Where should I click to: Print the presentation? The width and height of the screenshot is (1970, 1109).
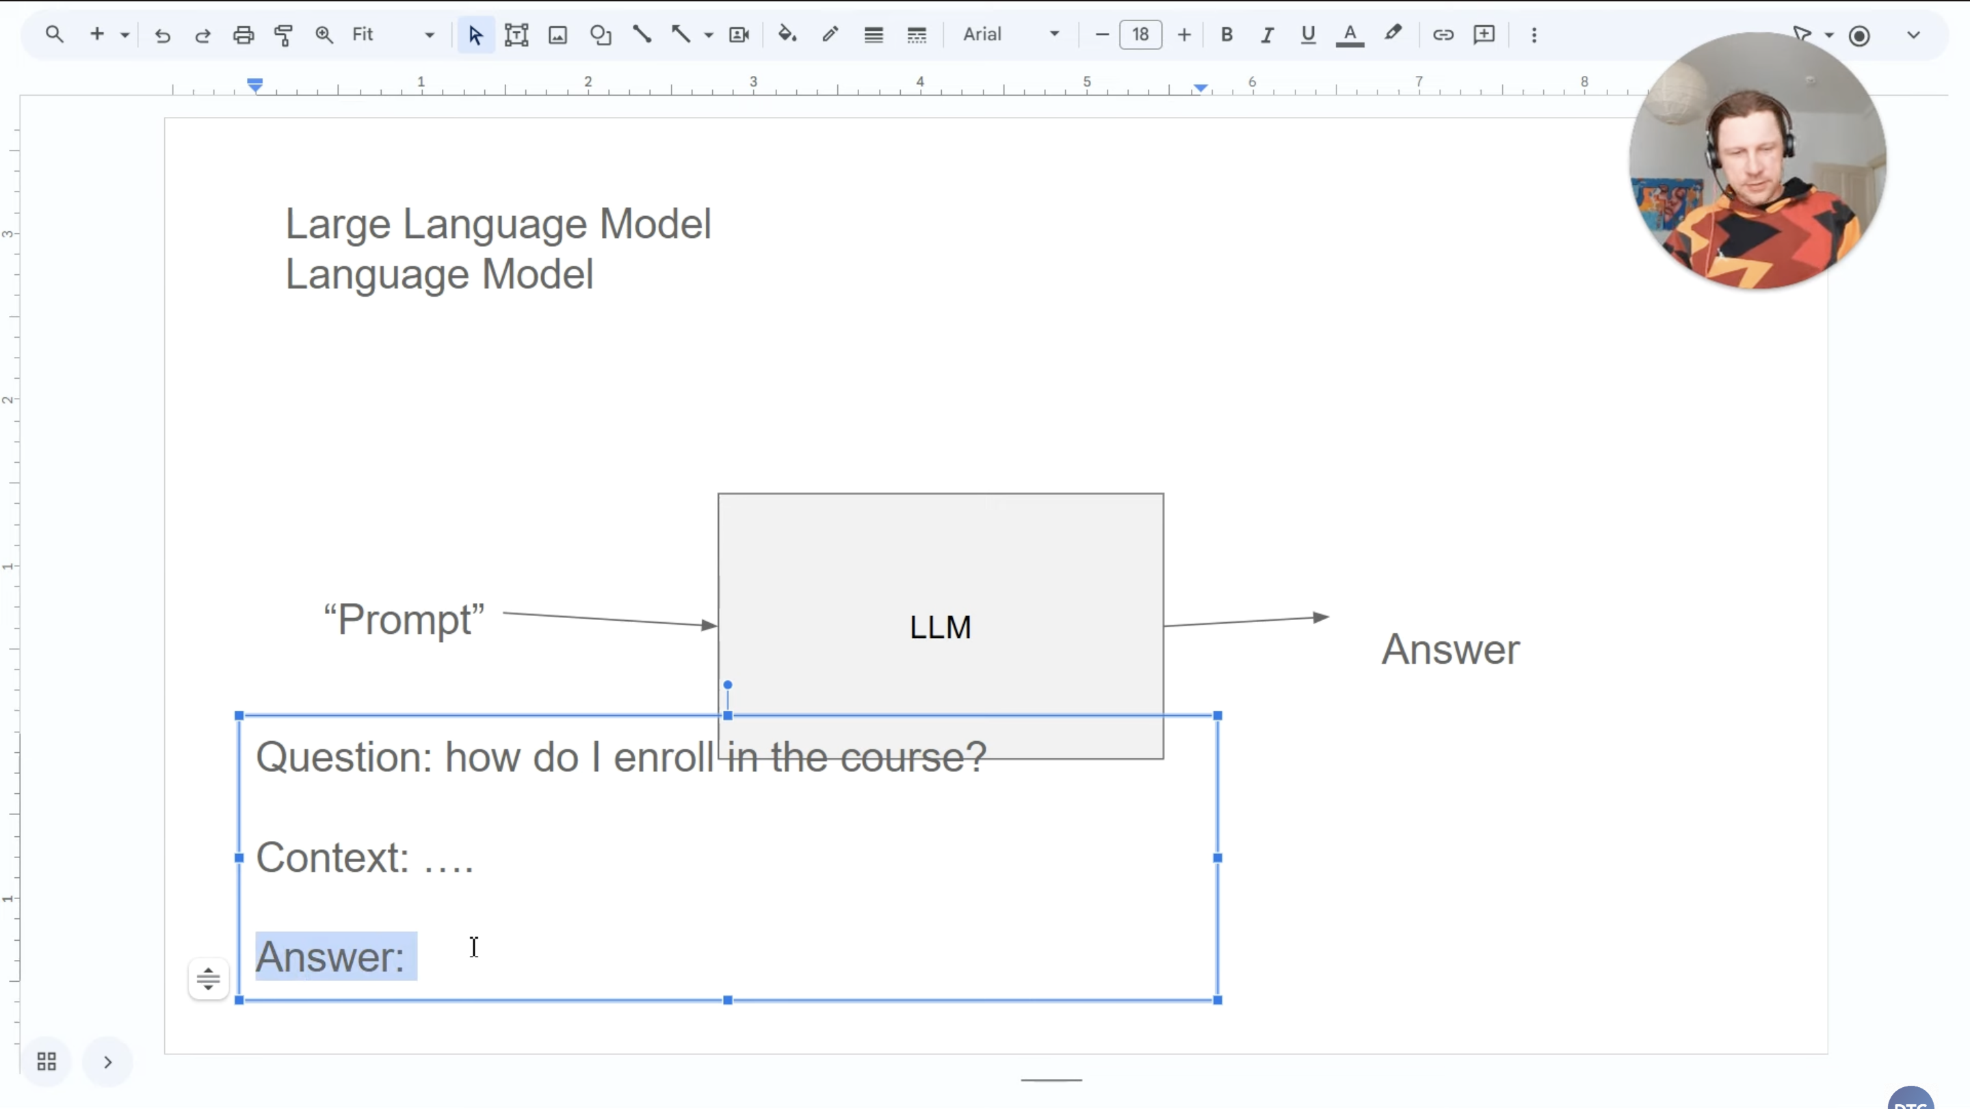pyautogui.click(x=244, y=35)
